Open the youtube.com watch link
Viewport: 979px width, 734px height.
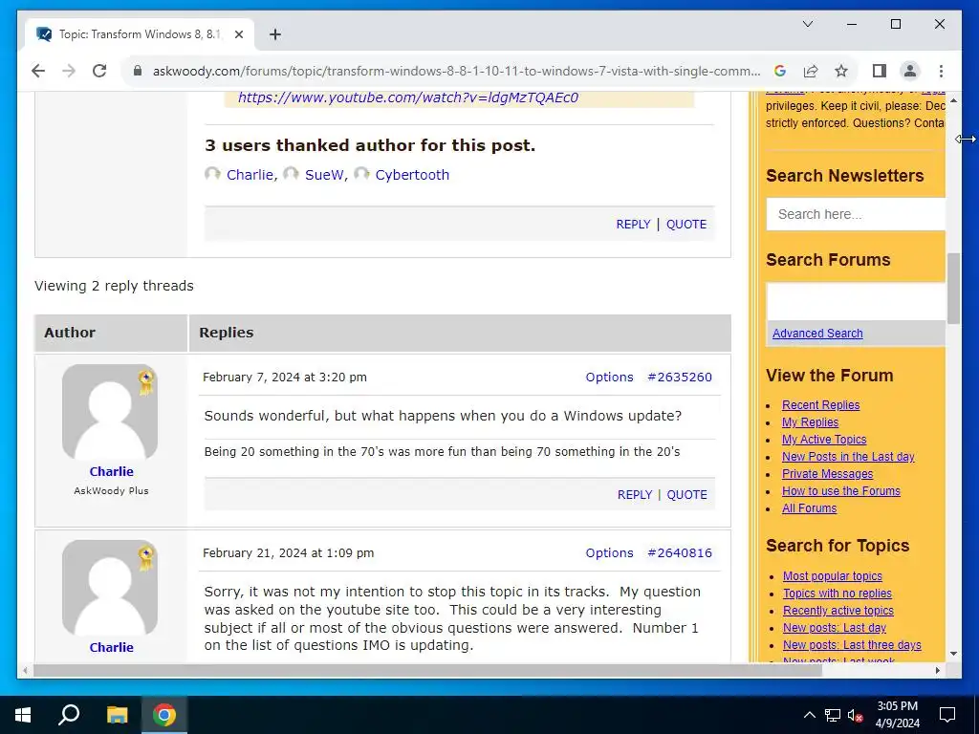pos(408,97)
